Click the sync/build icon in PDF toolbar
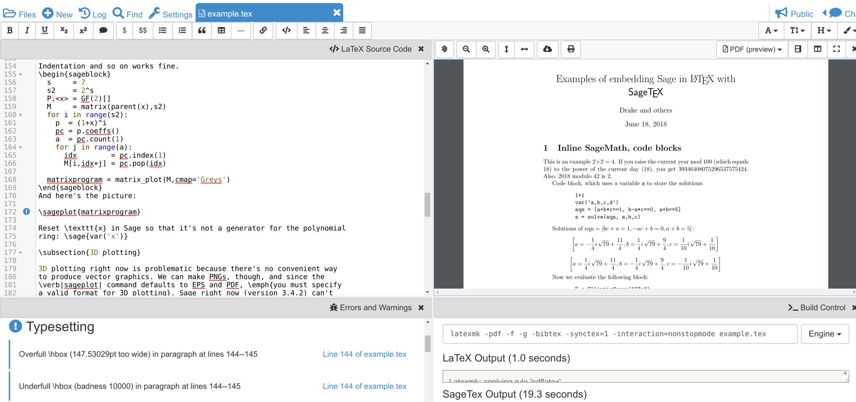Viewport: 856px width, 402px height. click(445, 49)
